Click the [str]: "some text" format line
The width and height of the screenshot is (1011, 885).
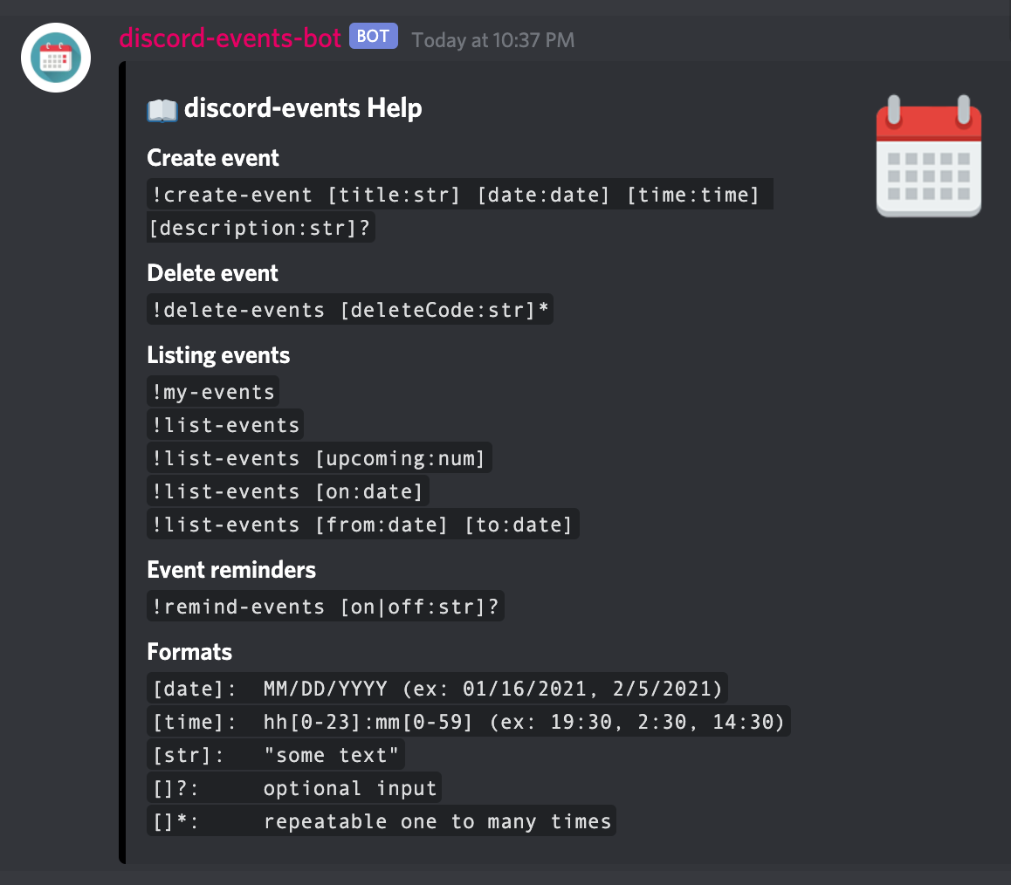click(275, 754)
